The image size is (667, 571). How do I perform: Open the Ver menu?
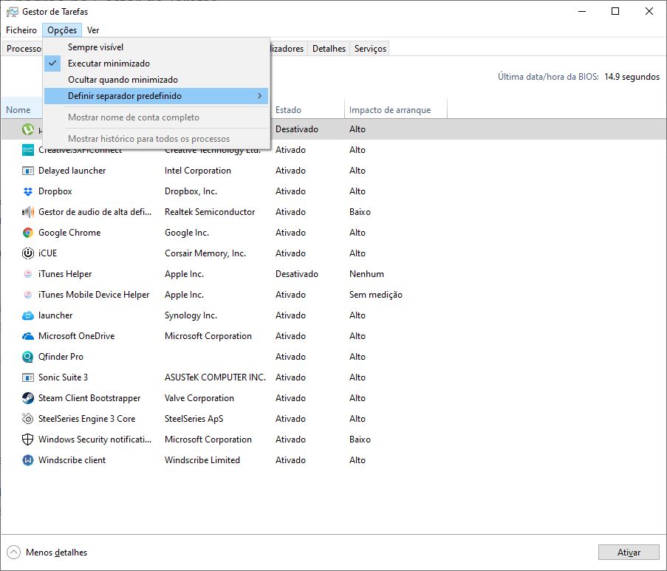(x=93, y=30)
